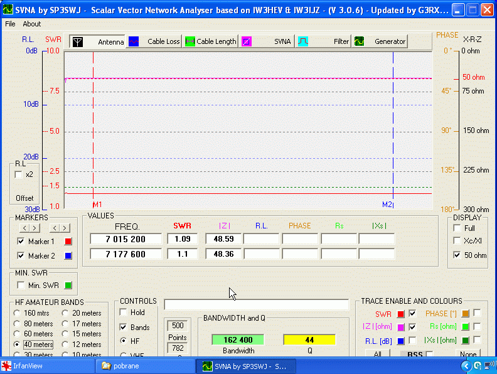Enable the Min. SWR checkbox
Image resolution: width=497 pixels, height=374 pixels.
tap(21, 286)
